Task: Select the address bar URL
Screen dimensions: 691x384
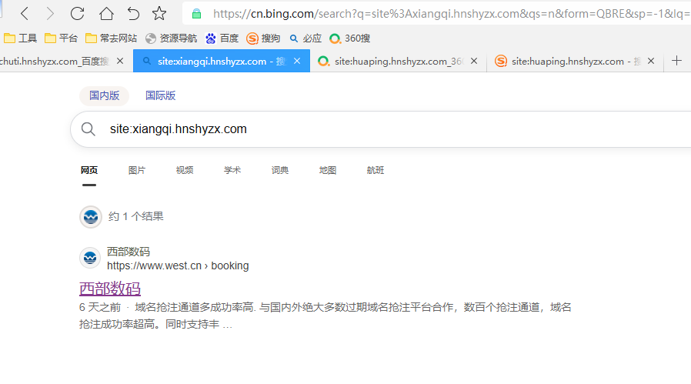Action: coord(451,14)
